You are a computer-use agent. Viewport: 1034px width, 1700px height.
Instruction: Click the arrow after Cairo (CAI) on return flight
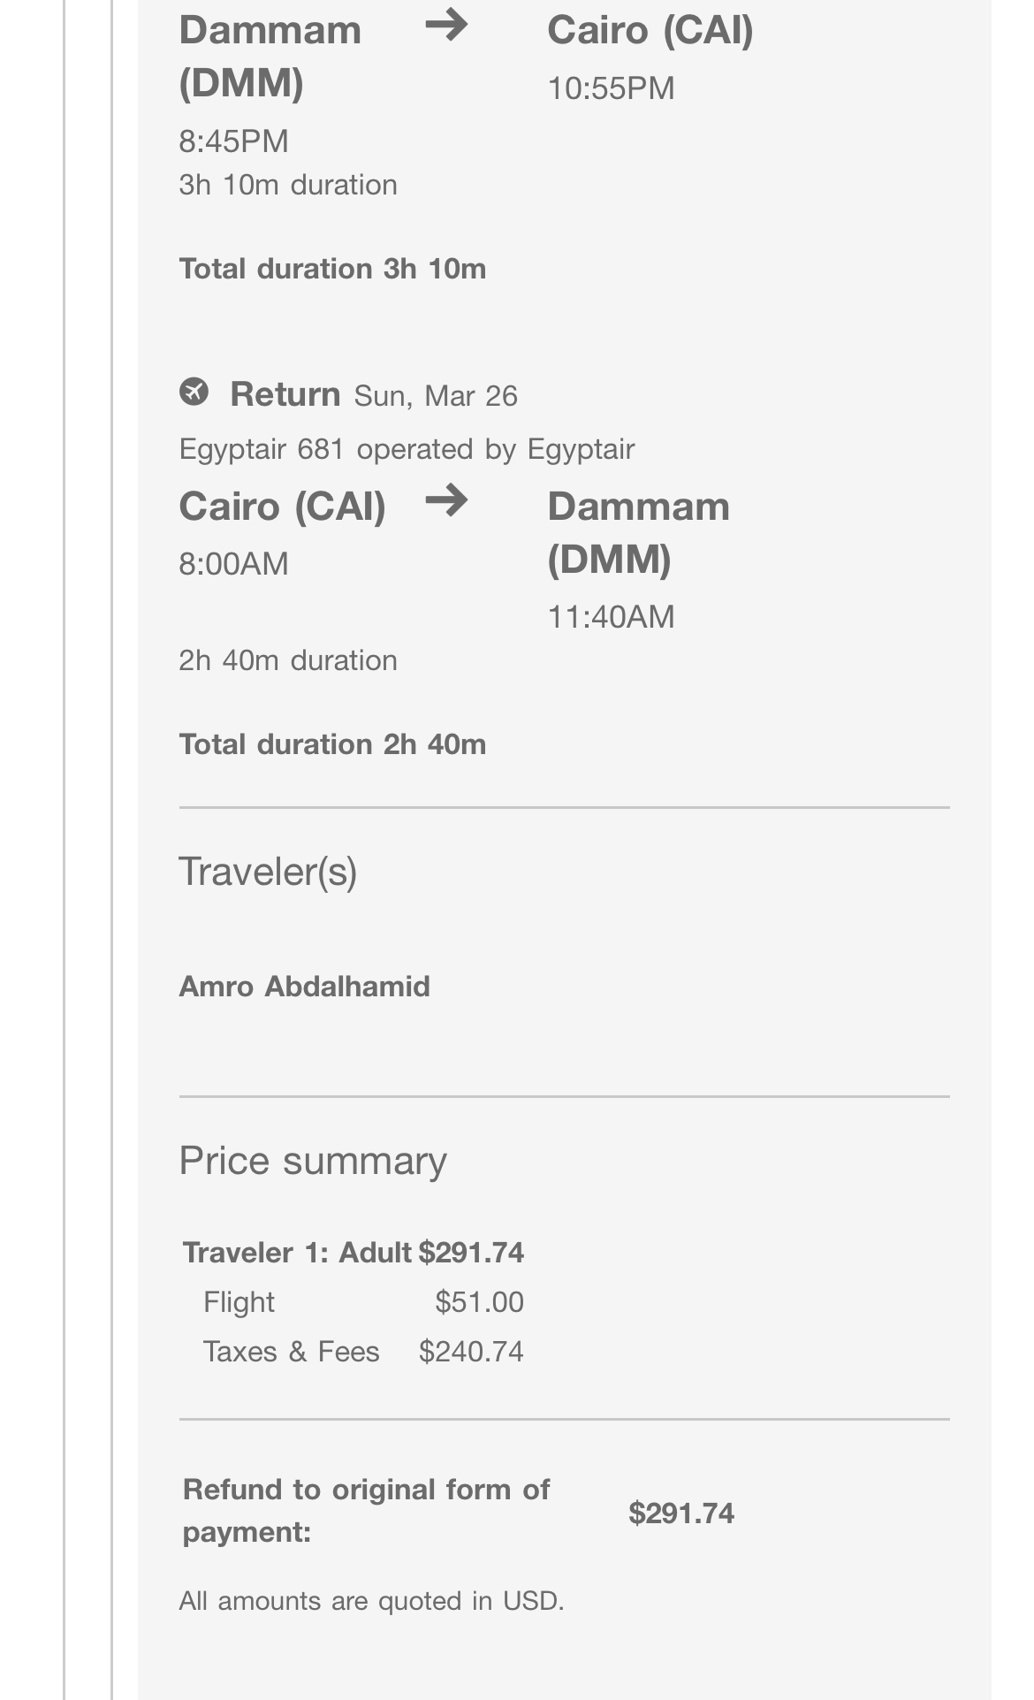tap(446, 501)
